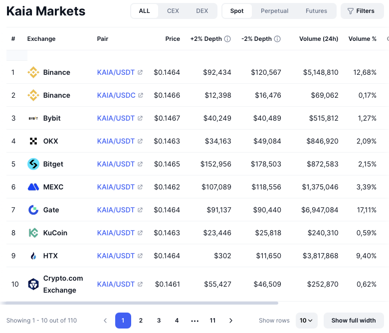Image resolution: width=389 pixels, height=333 pixels.
Task: Open external link icon in KuCoin row
Action: [140, 233]
